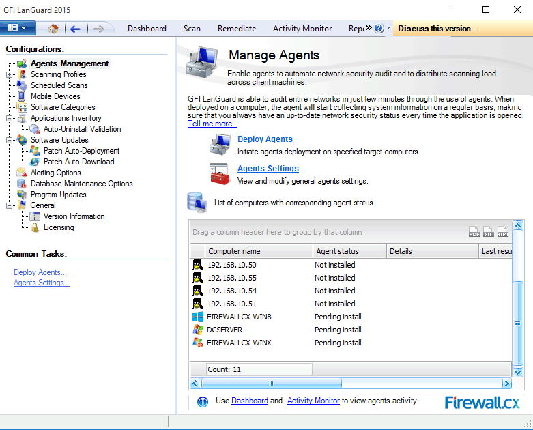Click Discuss this version
Image resolution: width=533 pixels, height=430 pixels.
click(x=437, y=29)
